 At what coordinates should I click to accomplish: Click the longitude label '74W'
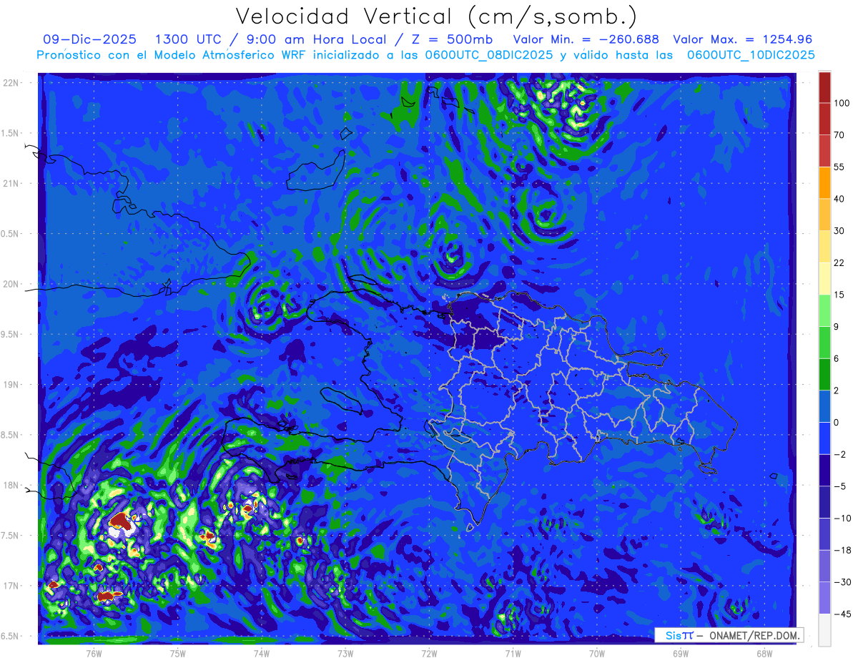tap(261, 654)
